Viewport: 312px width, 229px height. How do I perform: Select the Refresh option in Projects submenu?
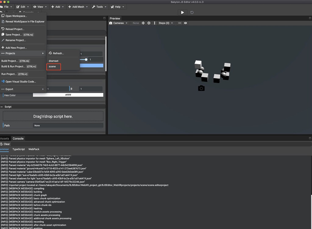click(58, 53)
